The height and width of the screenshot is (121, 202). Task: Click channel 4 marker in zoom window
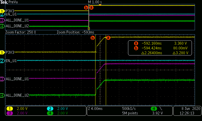(x=2, y=95)
